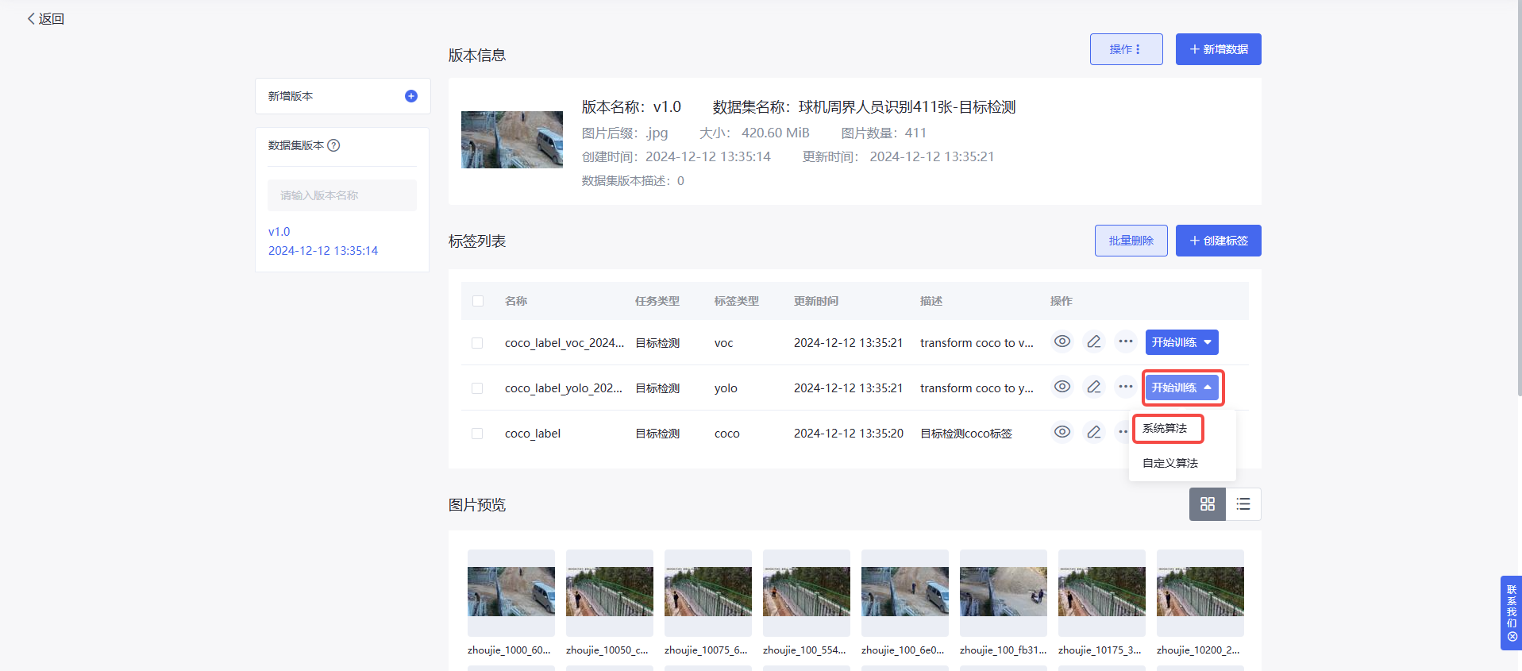
Task: View the coco_label_voc label with eye icon
Action: click(1062, 341)
